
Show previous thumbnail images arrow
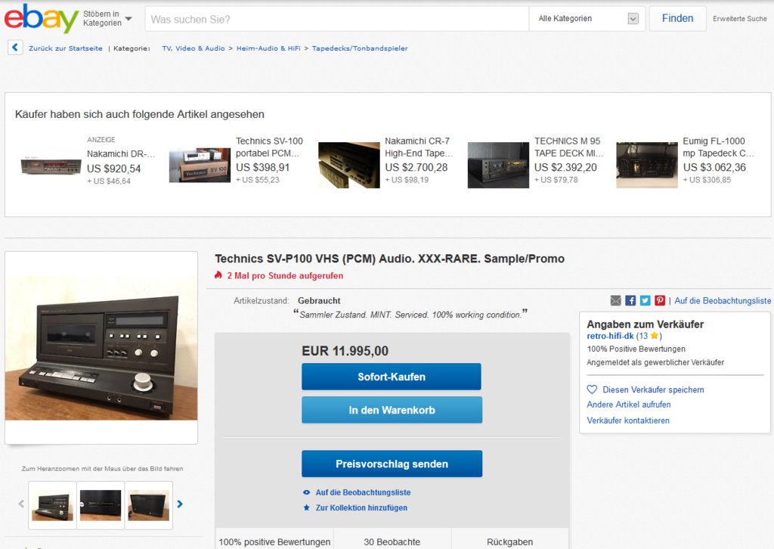coord(21,504)
